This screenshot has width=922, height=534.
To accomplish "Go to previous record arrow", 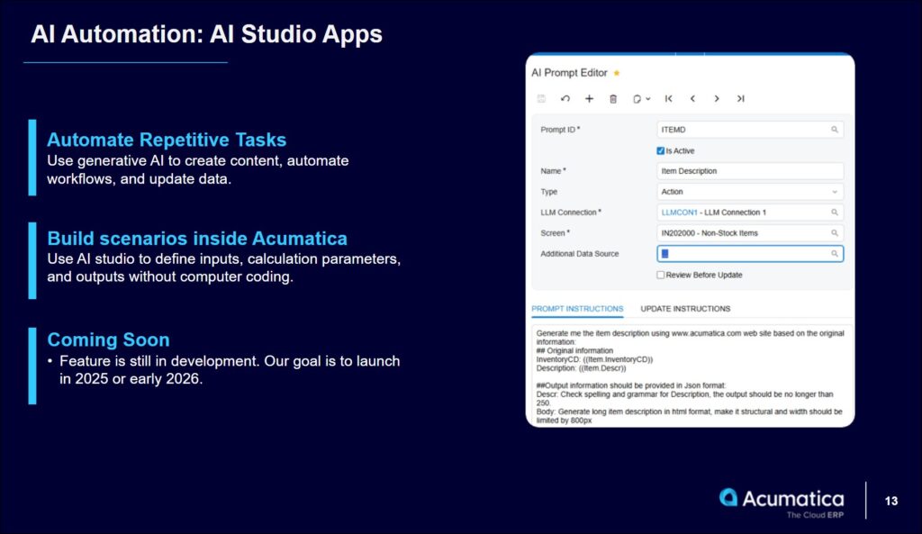I will (692, 99).
